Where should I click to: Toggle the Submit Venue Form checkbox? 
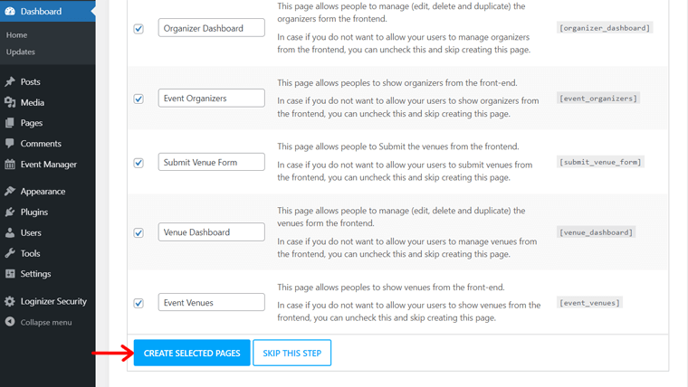[x=139, y=163]
